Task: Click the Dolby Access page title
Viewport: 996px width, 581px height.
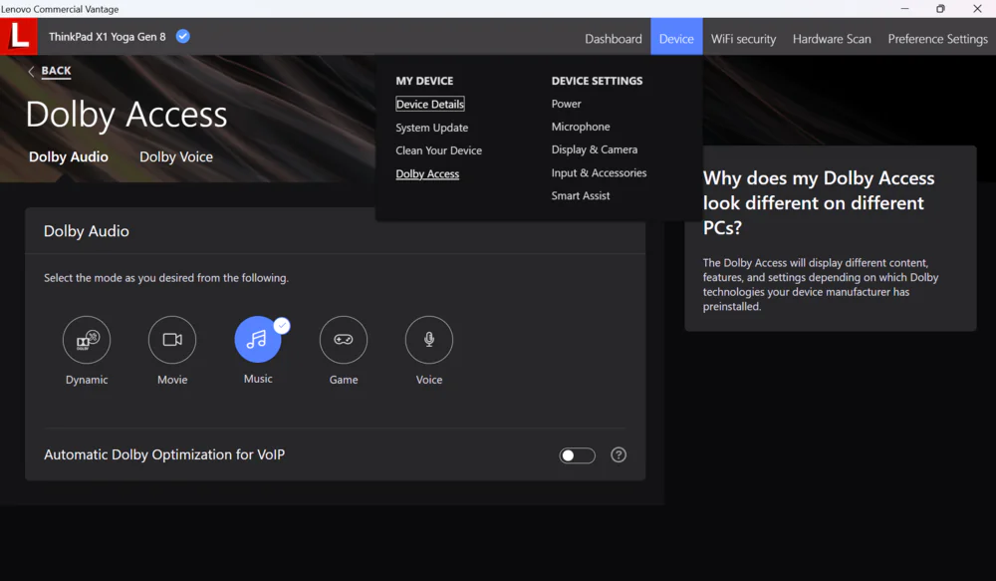Action: tap(126, 115)
